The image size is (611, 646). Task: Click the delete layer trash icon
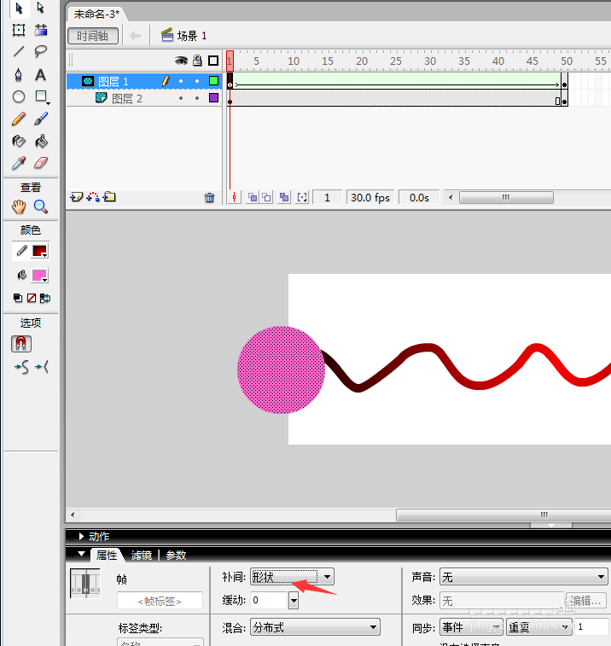tap(209, 198)
